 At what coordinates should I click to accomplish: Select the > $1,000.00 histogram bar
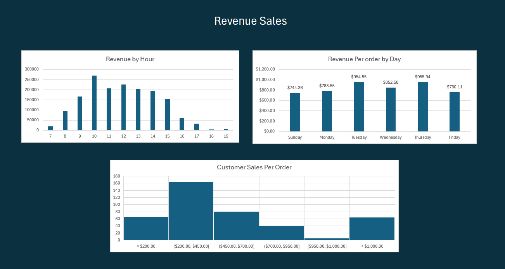tap(372, 229)
